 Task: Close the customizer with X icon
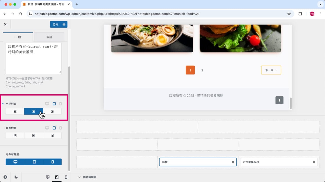click(5, 25)
